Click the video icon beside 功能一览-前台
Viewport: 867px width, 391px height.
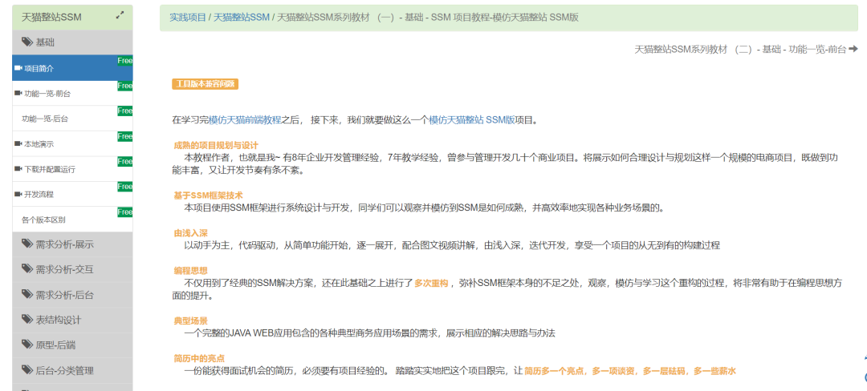(x=18, y=93)
